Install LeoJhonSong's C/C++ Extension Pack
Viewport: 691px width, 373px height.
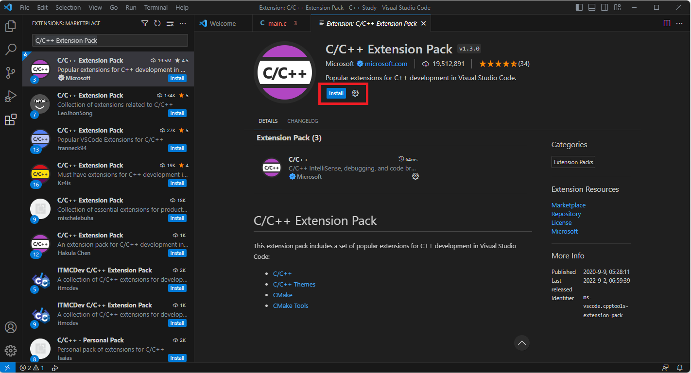pos(177,113)
